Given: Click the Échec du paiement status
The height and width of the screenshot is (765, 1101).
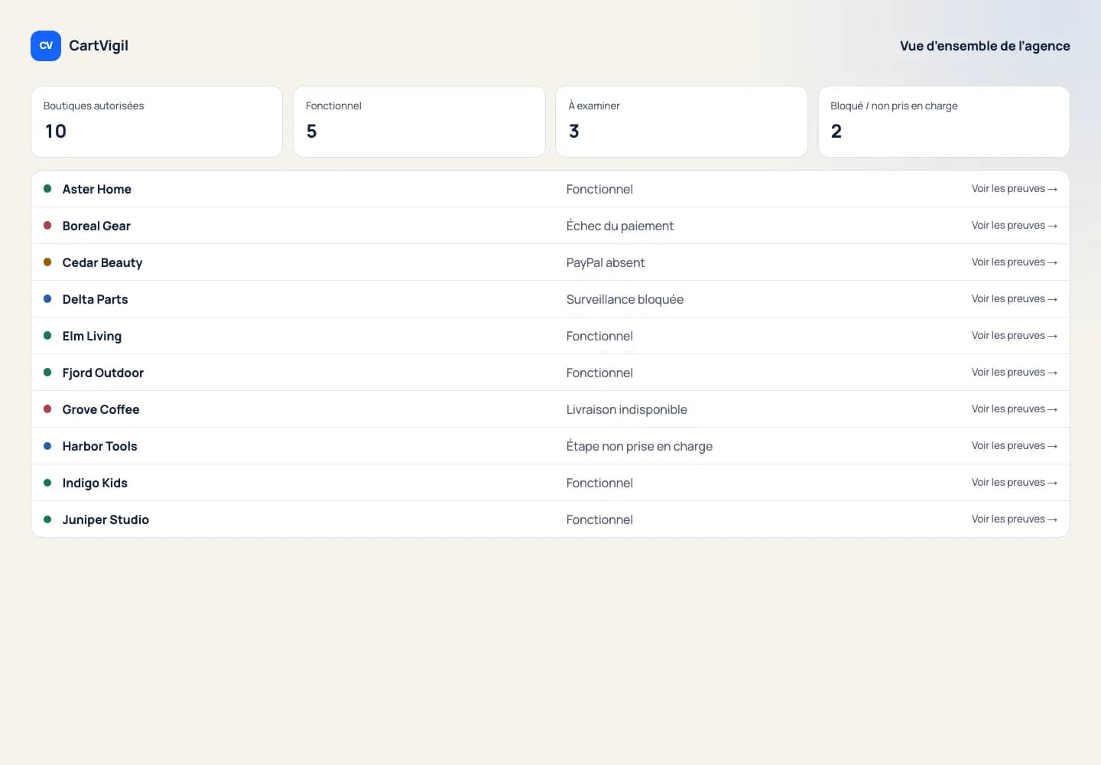Looking at the screenshot, I should [x=620, y=226].
